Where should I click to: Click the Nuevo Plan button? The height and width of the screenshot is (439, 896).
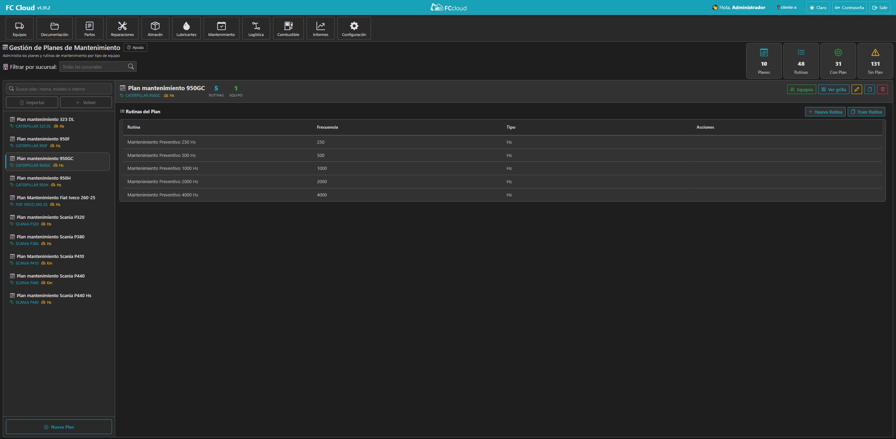[x=59, y=427]
